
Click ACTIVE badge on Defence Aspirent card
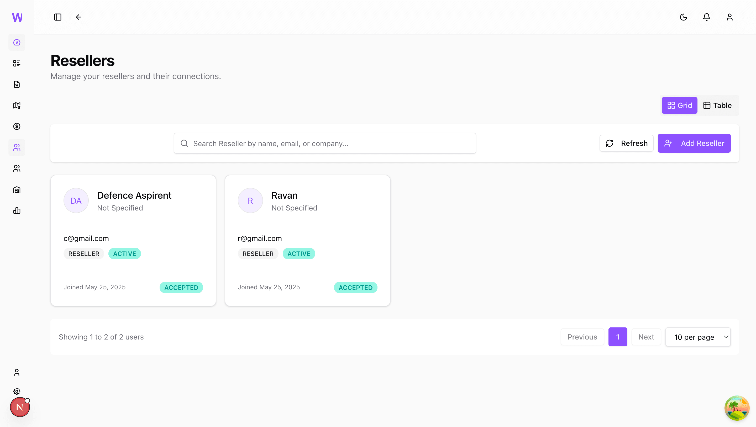point(125,254)
